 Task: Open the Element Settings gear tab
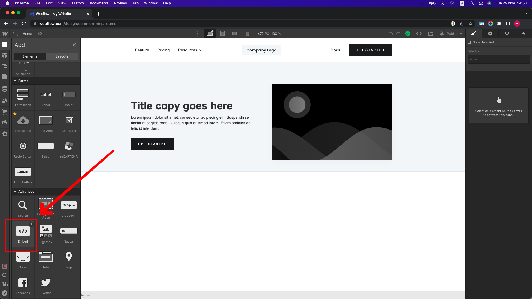pyautogui.click(x=490, y=33)
